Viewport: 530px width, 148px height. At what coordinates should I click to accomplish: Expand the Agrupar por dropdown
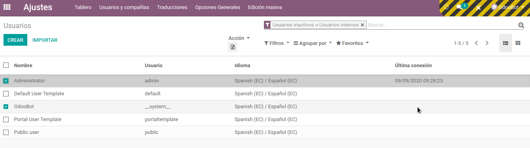[x=313, y=43]
